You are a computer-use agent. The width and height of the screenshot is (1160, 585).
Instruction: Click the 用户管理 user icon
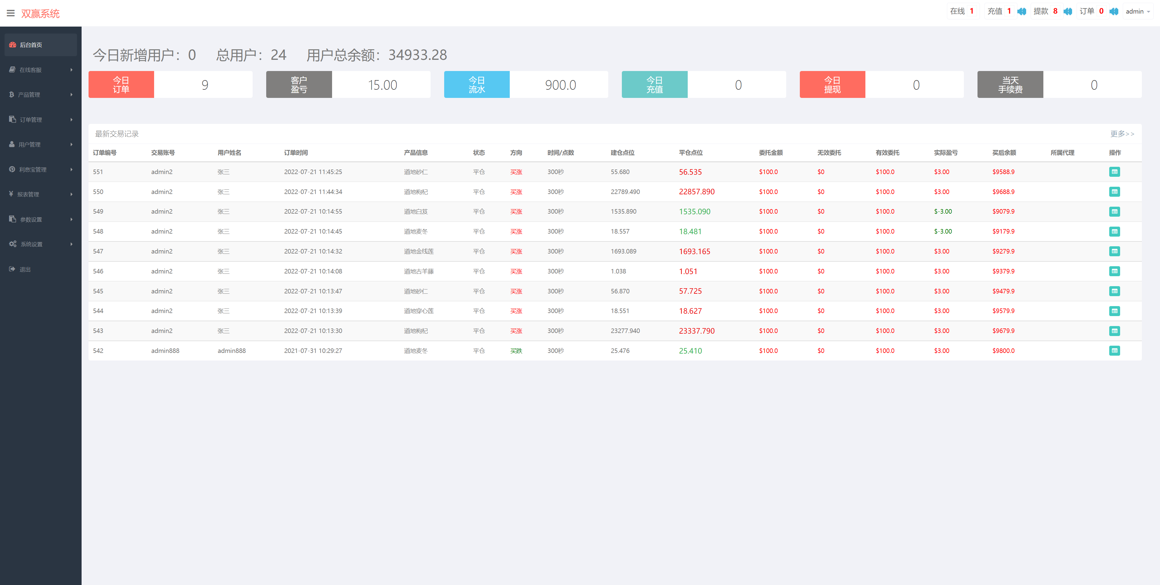pyautogui.click(x=11, y=144)
